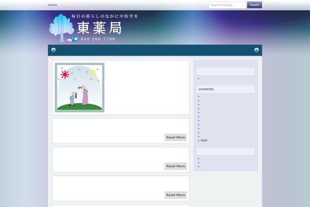Image resolution: width=310 pixels, height=207 pixels.
Task: Click the second post's Read More button
Action: (176, 166)
